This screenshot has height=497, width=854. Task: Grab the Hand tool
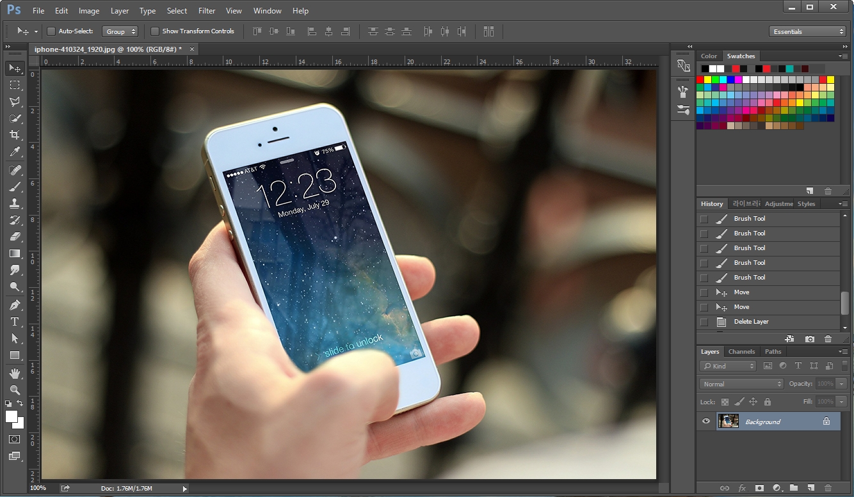(x=15, y=373)
